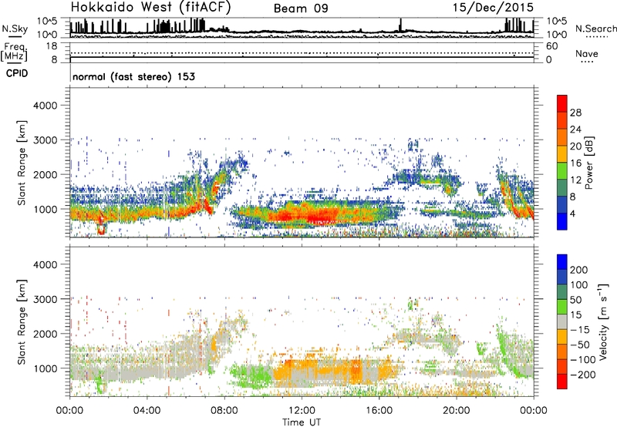The image size is (617, 427).
Task: Click the 'N.Sky' legend label
Action: [x=15, y=29]
